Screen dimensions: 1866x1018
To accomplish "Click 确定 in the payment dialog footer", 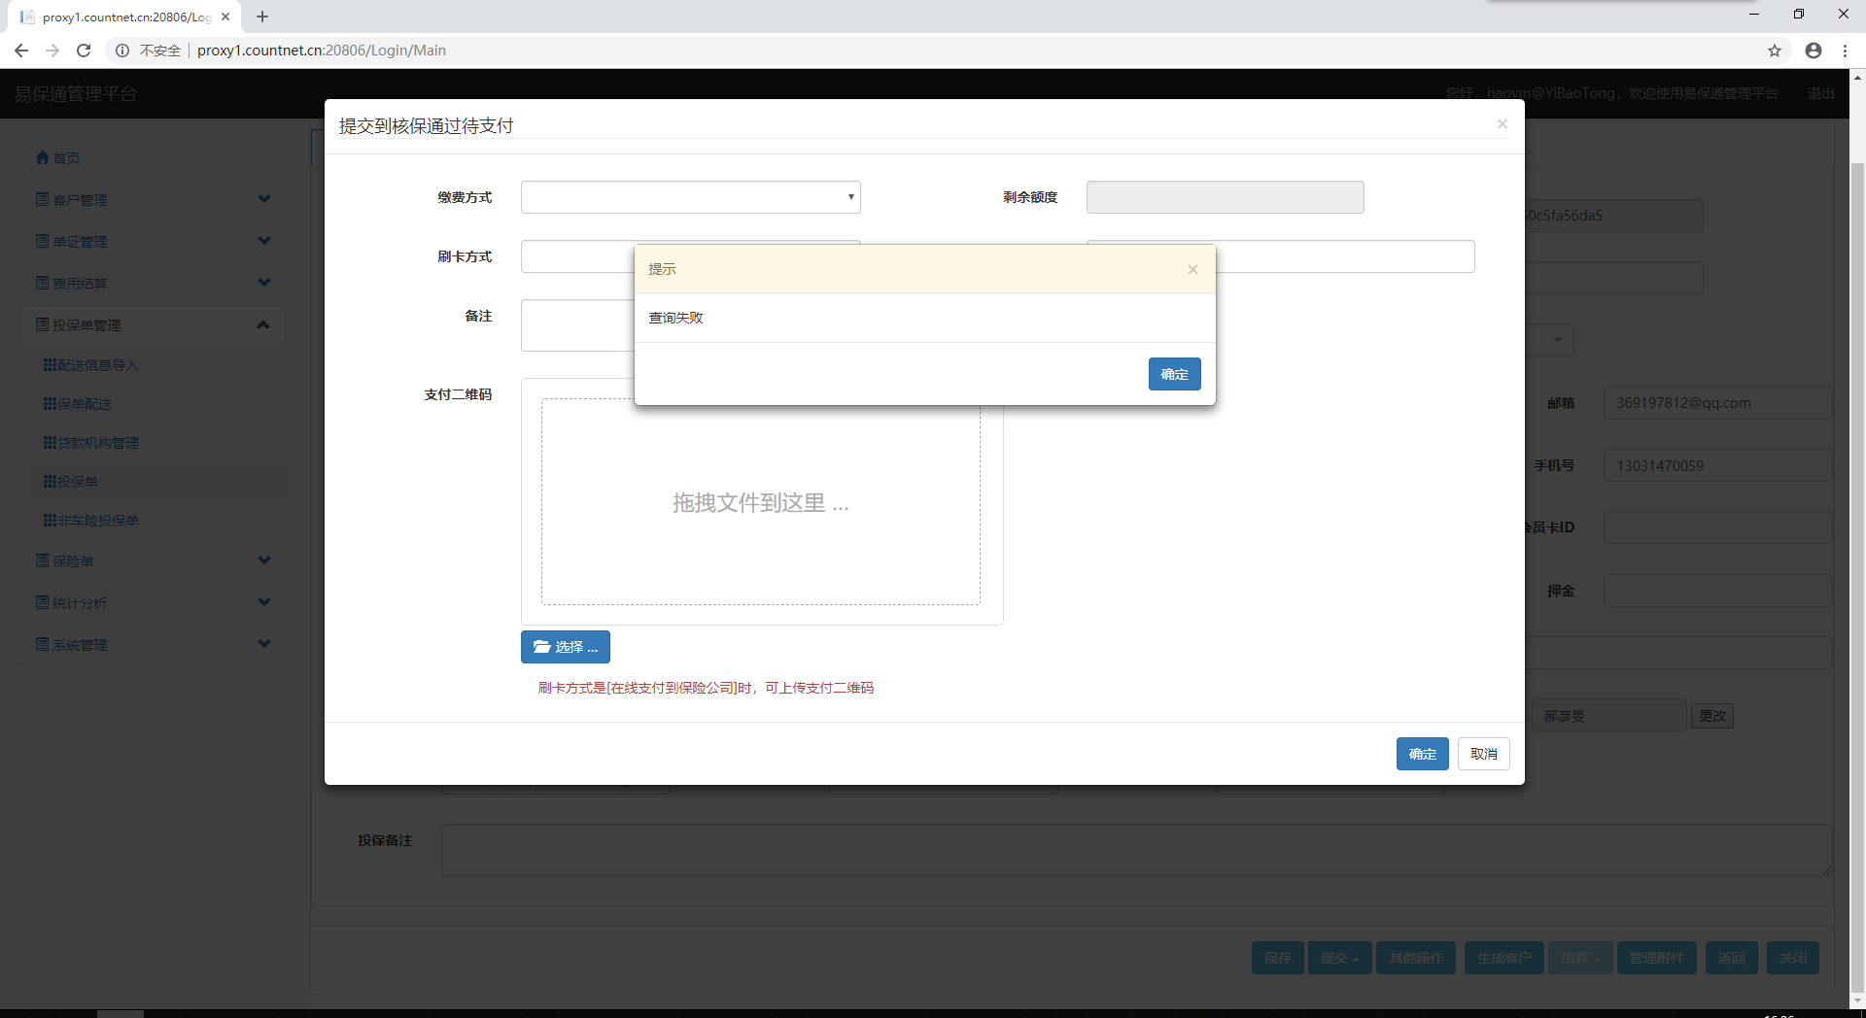I will [x=1423, y=754].
